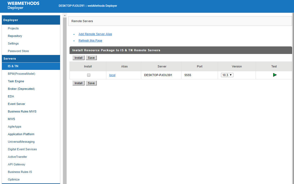Click the Add Remote Server Alias link
Screen dimensions: 294x184
(x=95, y=34)
